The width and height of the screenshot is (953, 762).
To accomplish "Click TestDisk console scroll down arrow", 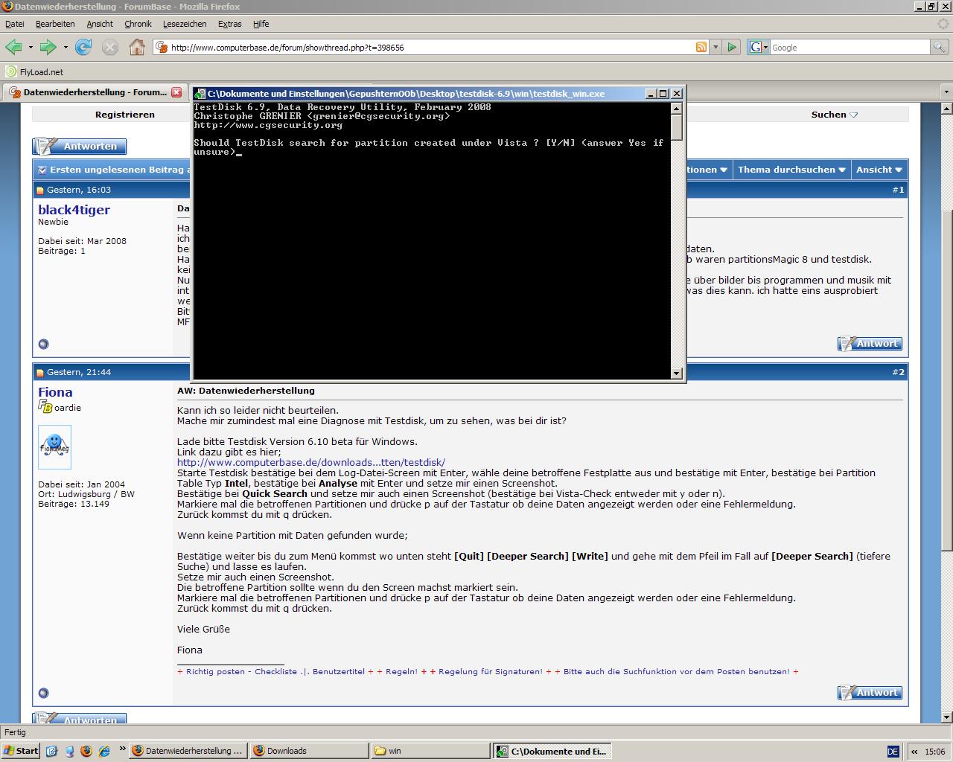I will tap(677, 374).
